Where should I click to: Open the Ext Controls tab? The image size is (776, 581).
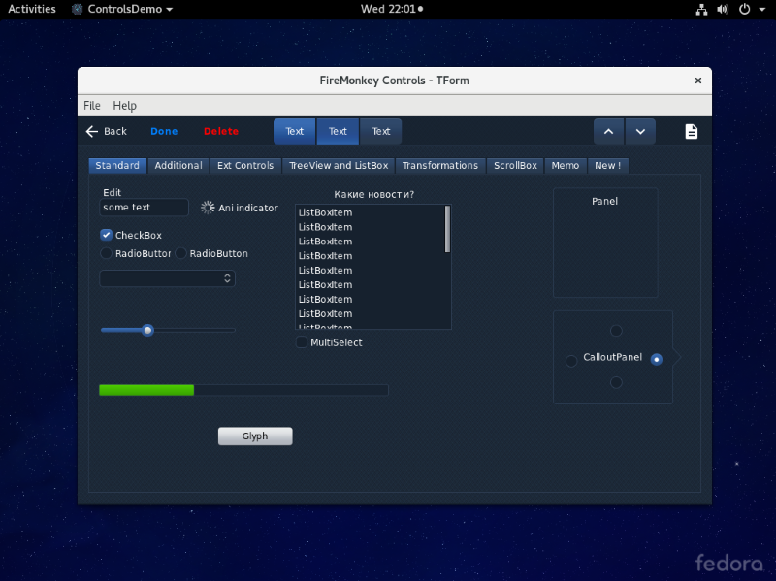pyautogui.click(x=245, y=165)
